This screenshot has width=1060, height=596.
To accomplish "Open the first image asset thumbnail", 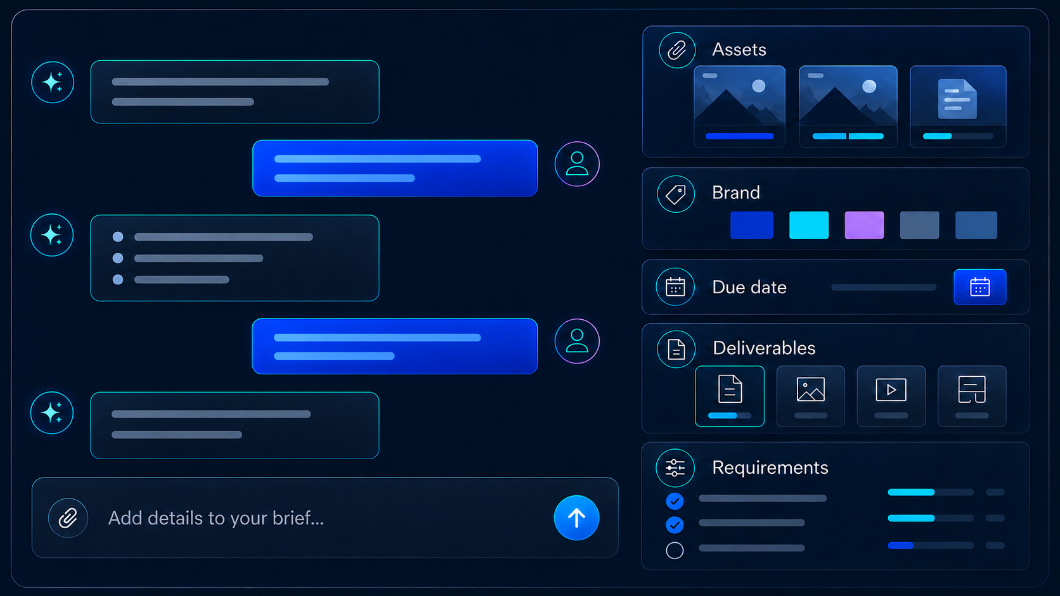I will click(740, 106).
